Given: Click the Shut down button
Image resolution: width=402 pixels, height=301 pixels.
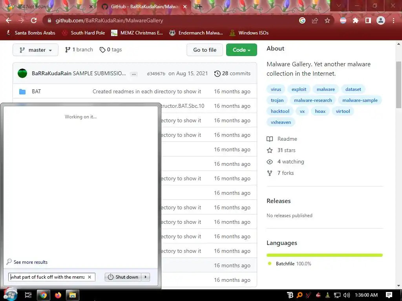Looking at the screenshot, I should click(123, 277).
